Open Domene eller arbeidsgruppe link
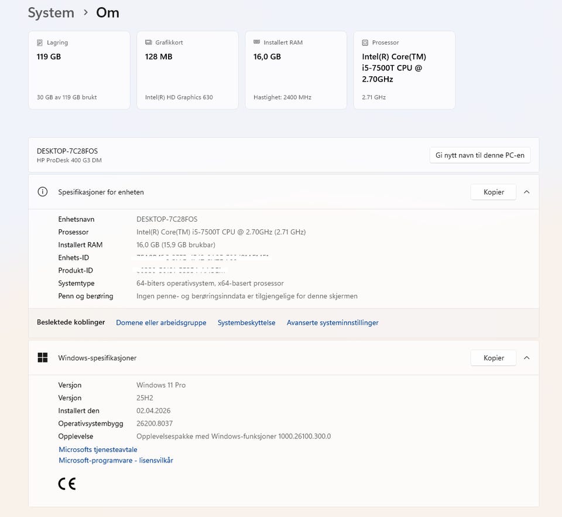This screenshot has height=517, width=562. 161,322
